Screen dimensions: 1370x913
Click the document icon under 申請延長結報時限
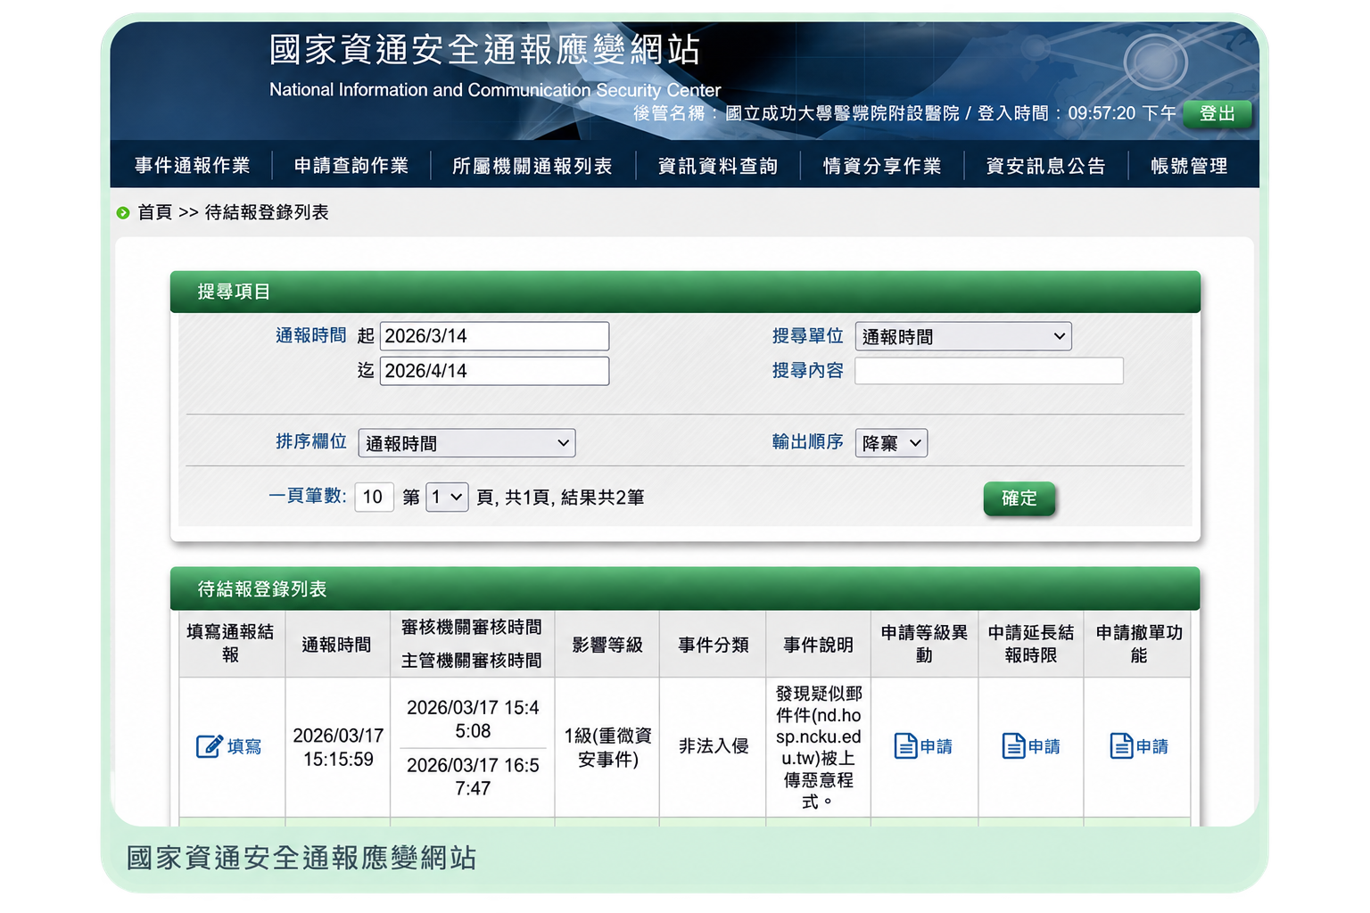point(1013,746)
